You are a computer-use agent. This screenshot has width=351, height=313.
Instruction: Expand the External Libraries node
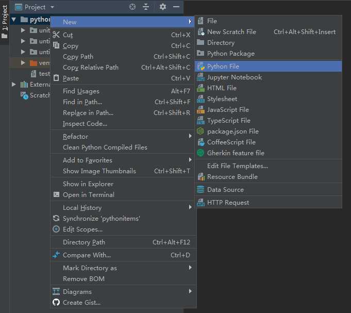point(14,85)
